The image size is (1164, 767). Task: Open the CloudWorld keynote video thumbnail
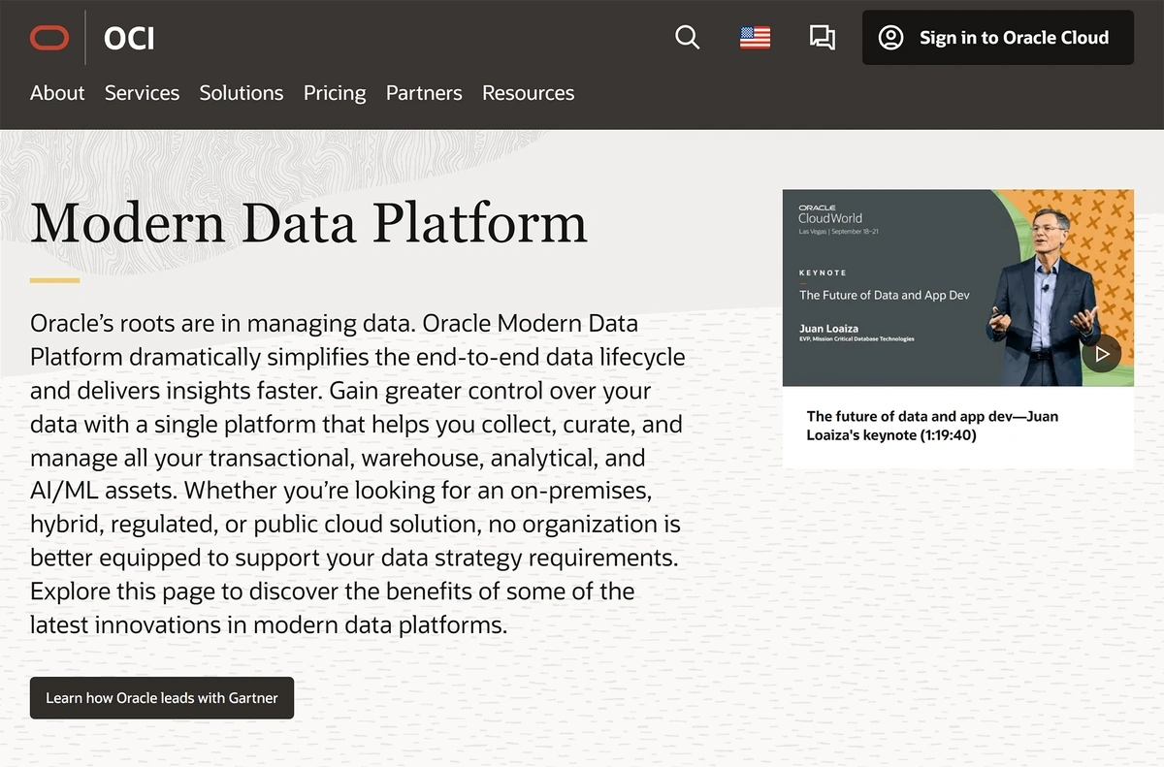(x=958, y=287)
